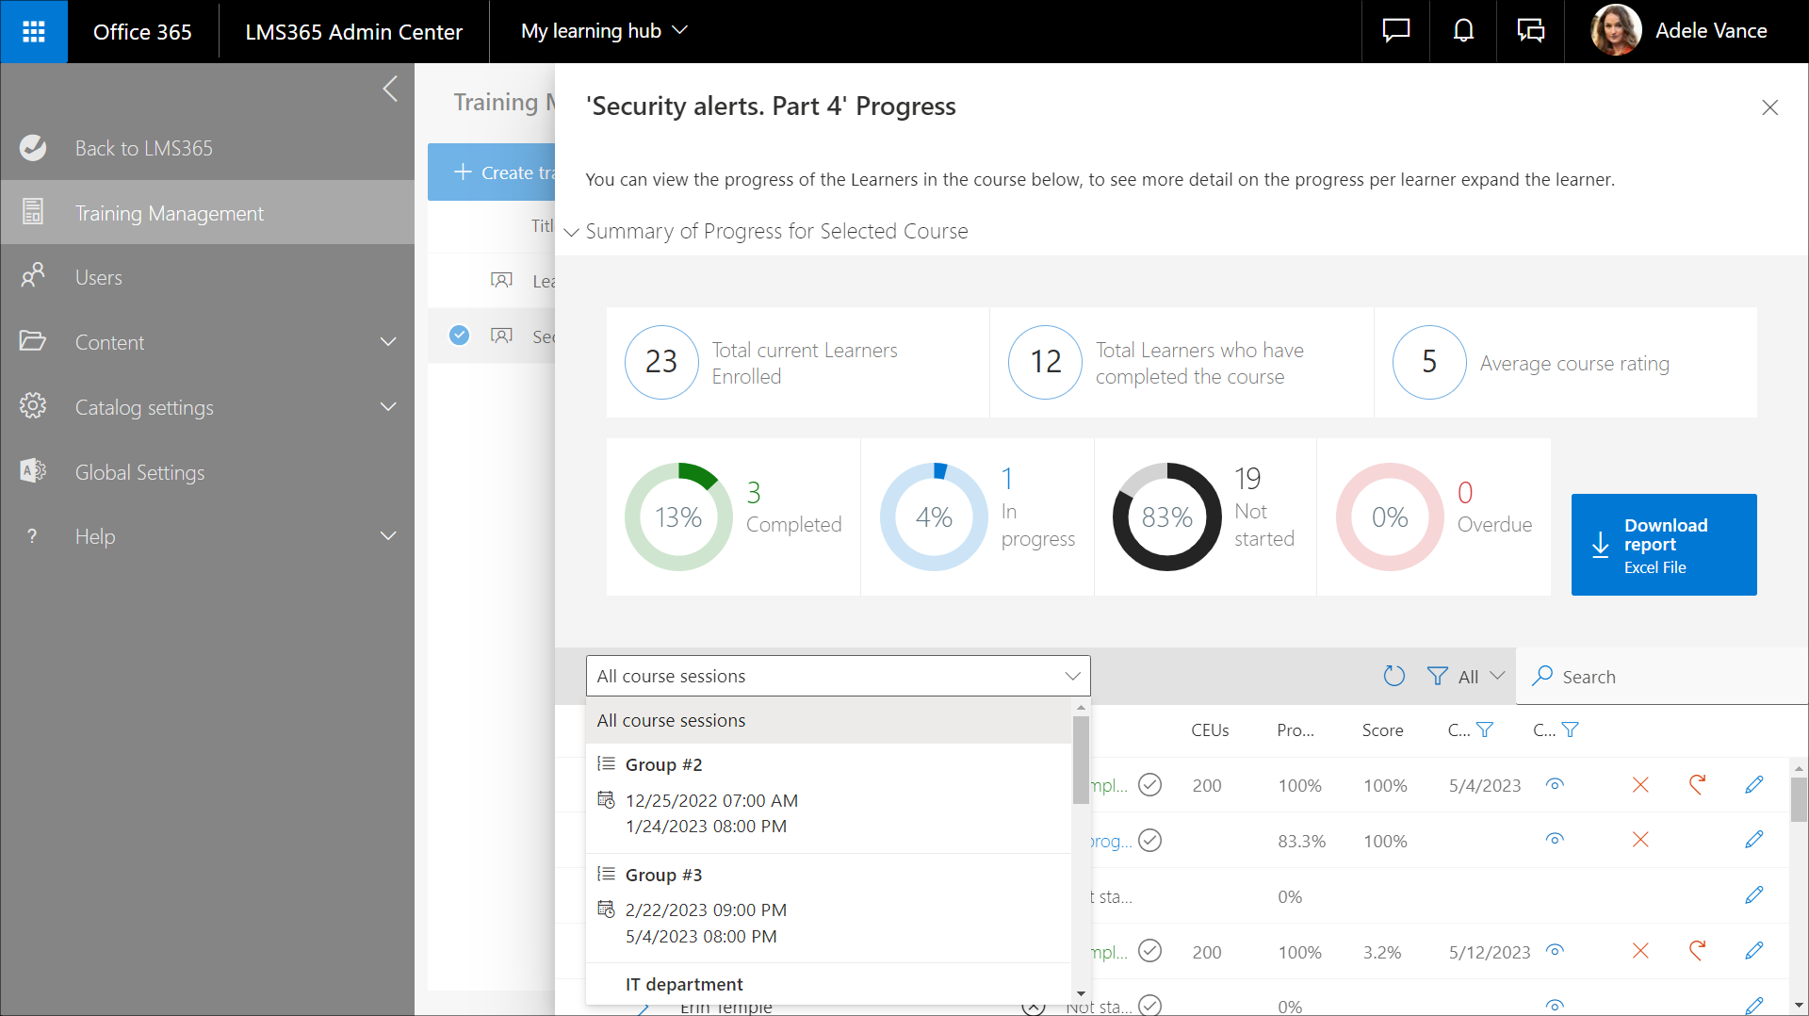Toggle the eye icon in the 5/12/2023 row

[1555, 951]
